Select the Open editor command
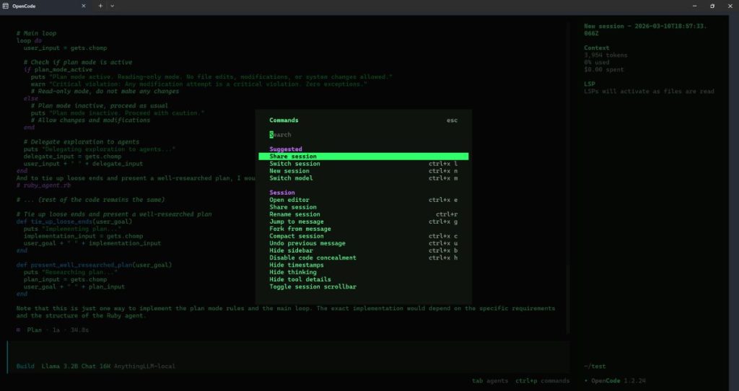 [x=289, y=200]
